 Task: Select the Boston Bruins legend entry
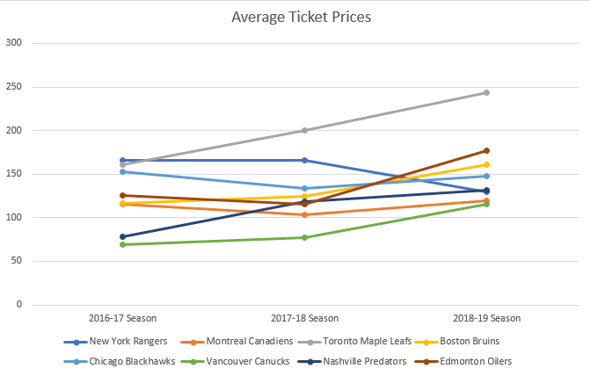pyautogui.click(x=462, y=343)
